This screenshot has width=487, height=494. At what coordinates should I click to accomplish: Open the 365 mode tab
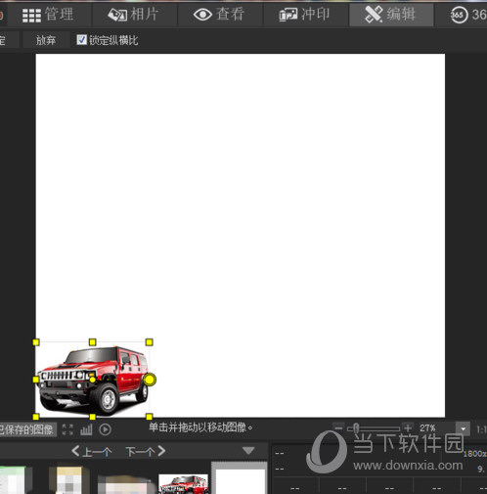(467, 15)
